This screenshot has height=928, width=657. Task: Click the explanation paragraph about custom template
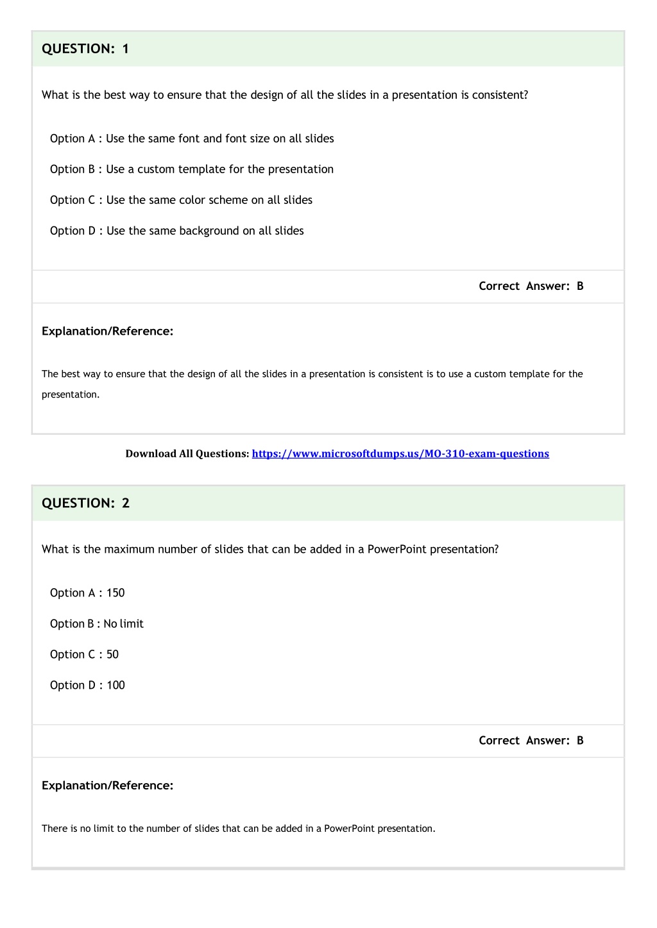pos(312,384)
